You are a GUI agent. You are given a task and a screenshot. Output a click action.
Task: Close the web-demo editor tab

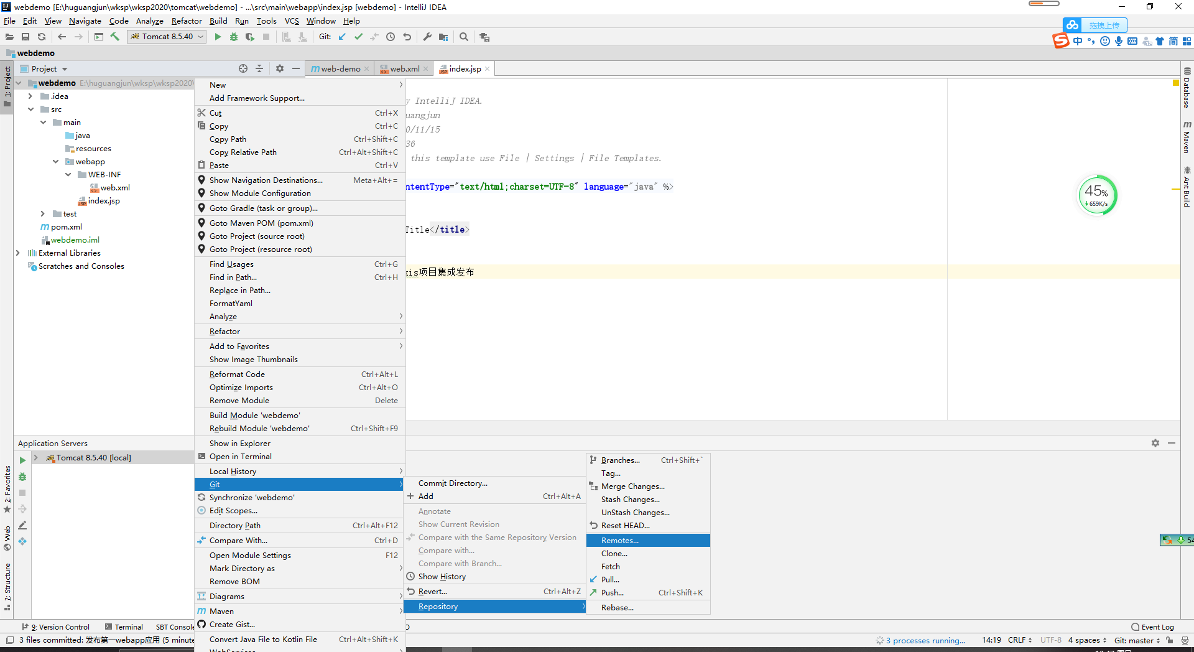tap(367, 69)
